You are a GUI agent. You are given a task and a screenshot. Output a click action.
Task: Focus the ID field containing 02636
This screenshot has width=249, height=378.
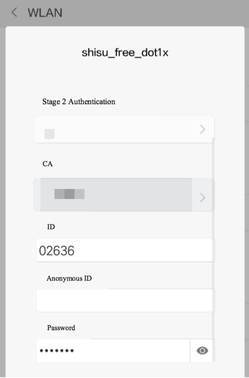pyautogui.click(x=125, y=250)
